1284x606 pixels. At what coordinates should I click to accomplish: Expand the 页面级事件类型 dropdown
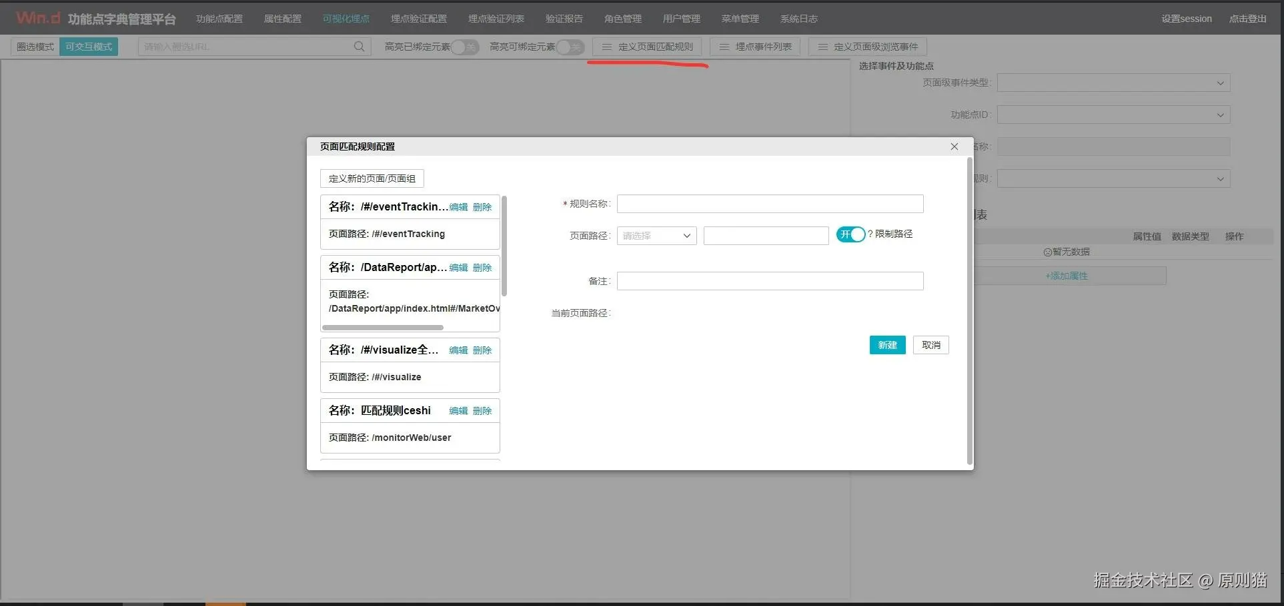(1114, 83)
